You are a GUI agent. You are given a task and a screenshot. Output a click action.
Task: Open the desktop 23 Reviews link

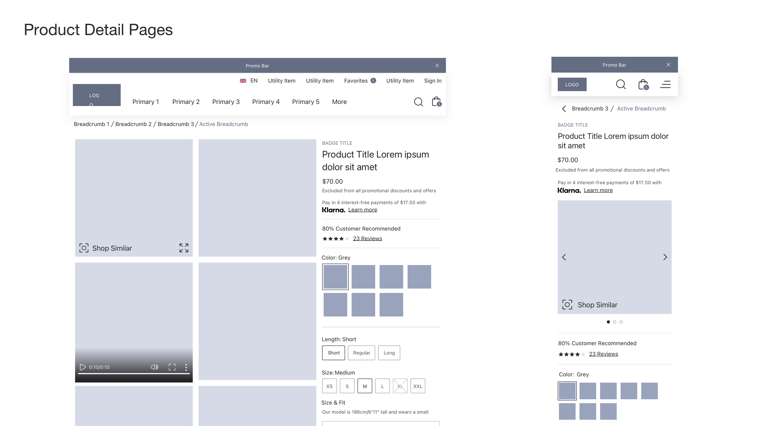(367, 238)
